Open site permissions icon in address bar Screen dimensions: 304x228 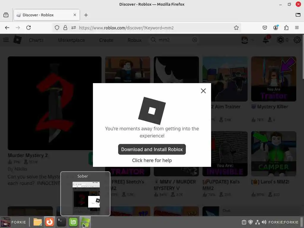pyautogui.click(x=74, y=28)
